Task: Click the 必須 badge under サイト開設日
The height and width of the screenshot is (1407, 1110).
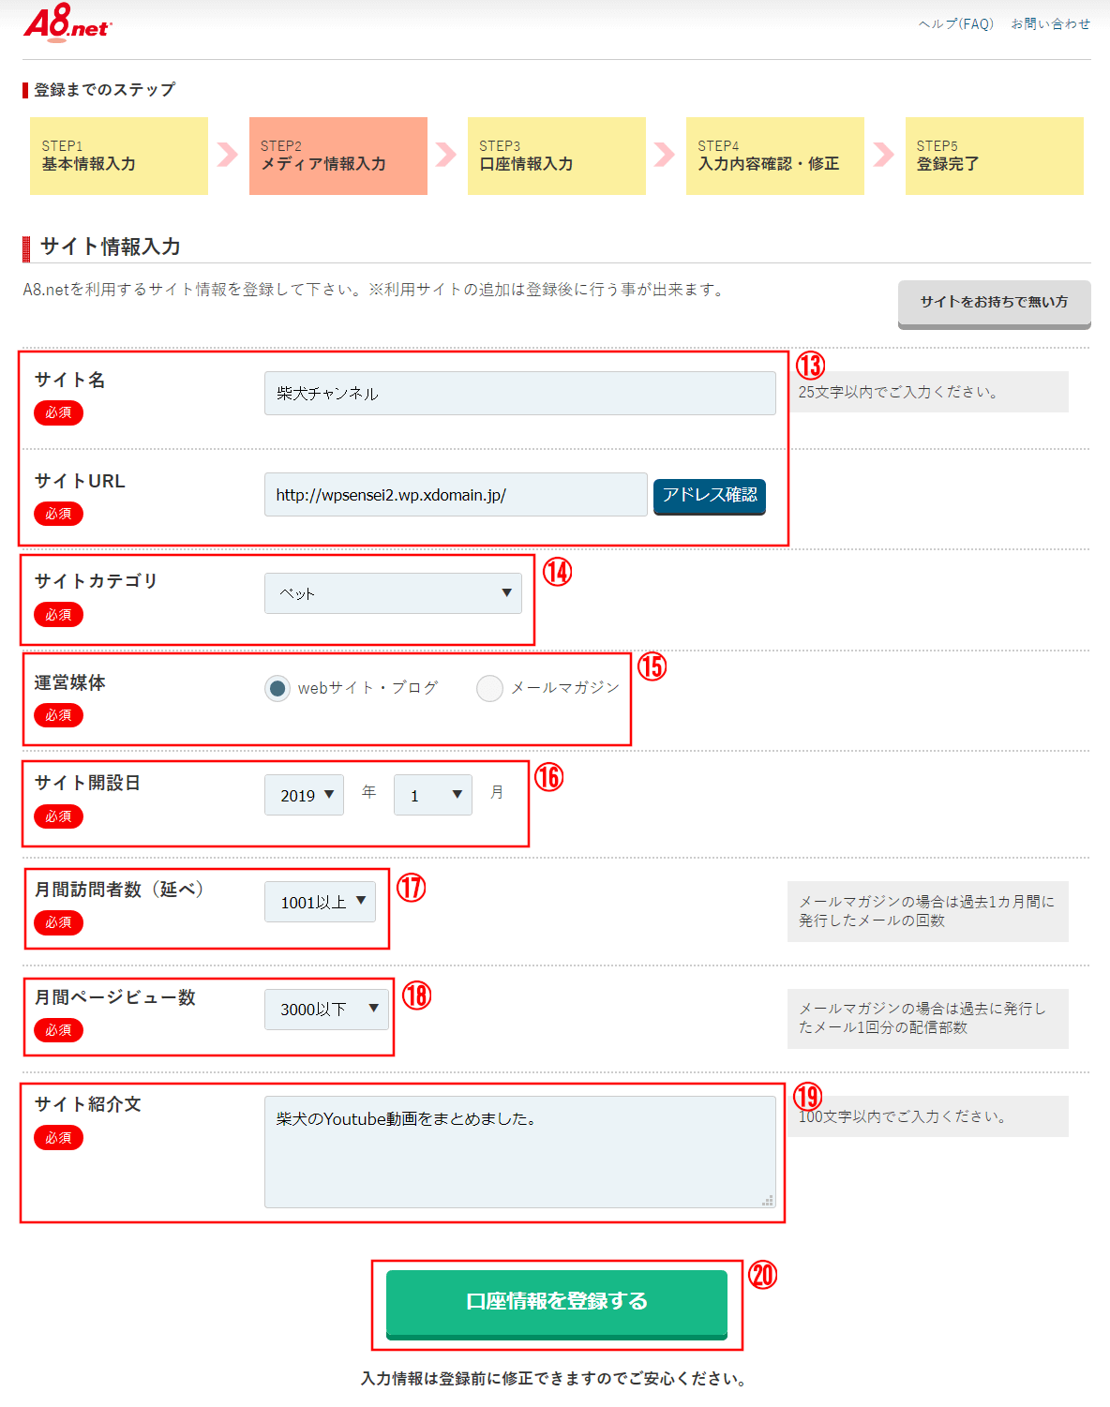Action: pyautogui.click(x=58, y=816)
